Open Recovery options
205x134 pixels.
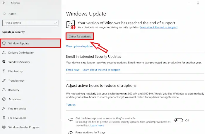(14, 90)
